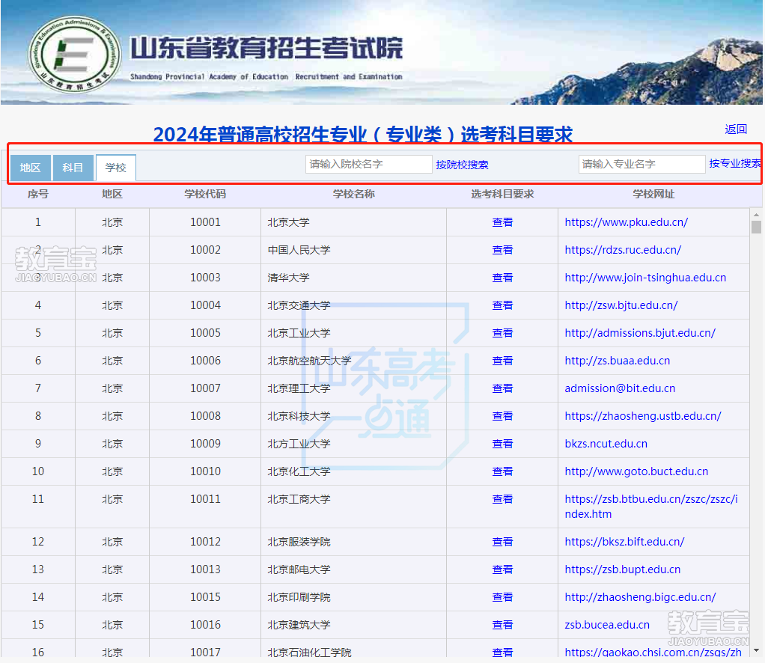Switch to the 科目 tab
Screen dimensions: 765x663
tap(73, 168)
